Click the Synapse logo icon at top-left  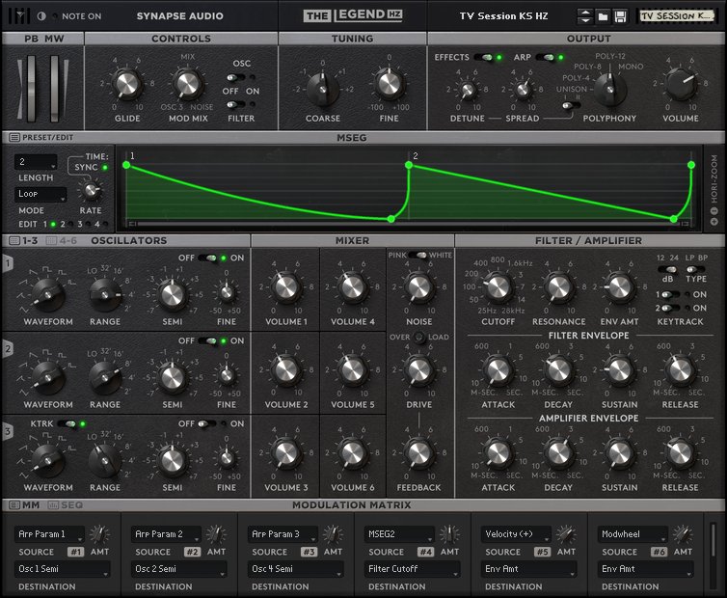pyautogui.click(x=20, y=15)
